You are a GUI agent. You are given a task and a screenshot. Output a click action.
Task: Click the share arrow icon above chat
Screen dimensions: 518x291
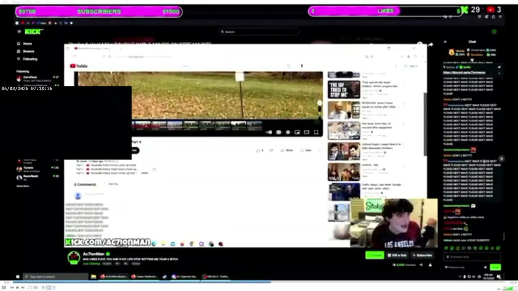(x=431, y=45)
